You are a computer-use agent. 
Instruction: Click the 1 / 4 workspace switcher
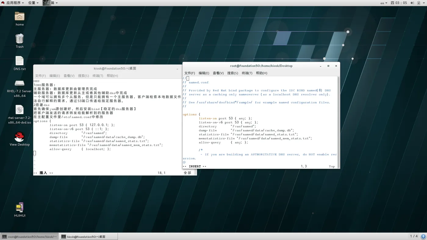[414, 236]
